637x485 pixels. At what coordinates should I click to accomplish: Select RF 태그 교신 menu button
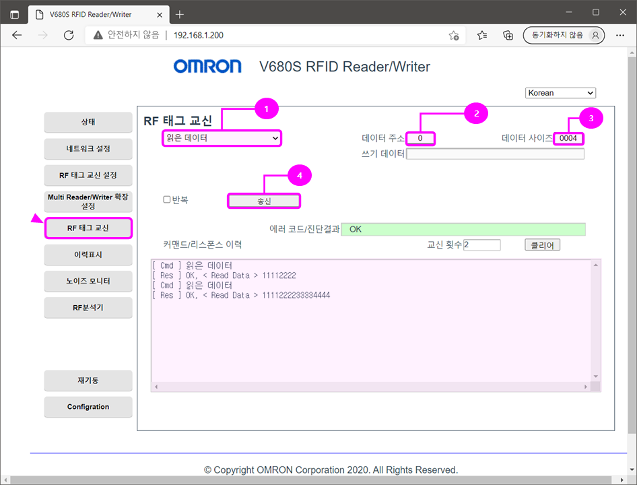(x=88, y=228)
